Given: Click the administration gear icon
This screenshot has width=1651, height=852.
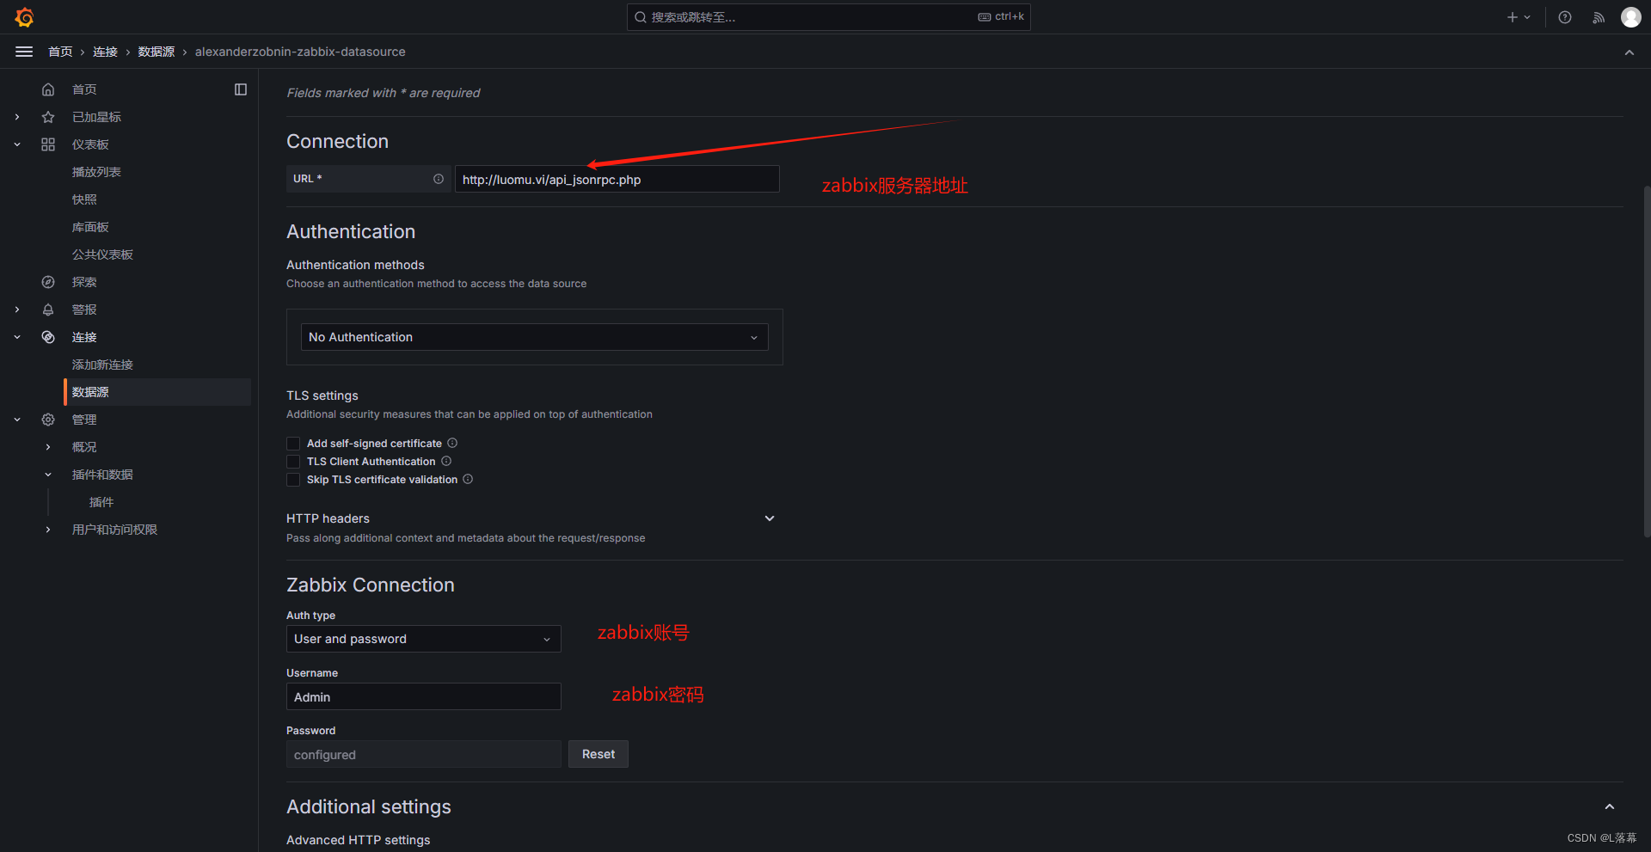Looking at the screenshot, I should [x=48, y=420].
